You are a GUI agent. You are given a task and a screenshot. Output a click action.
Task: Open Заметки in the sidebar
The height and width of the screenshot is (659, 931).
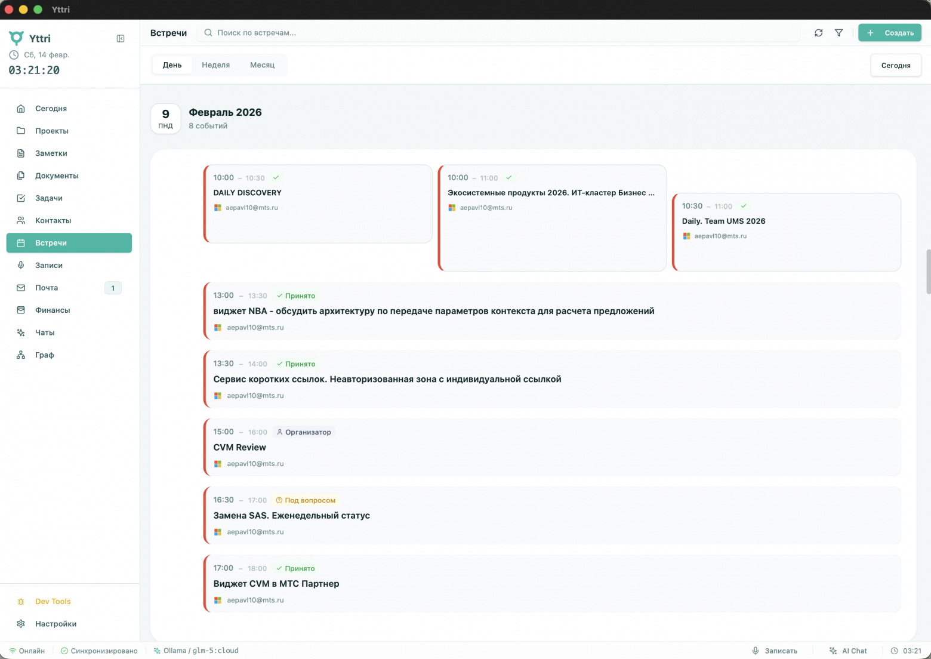[x=51, y=153]
